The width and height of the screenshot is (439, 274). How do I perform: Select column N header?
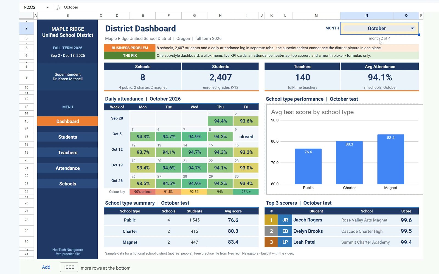pos(367,16)
